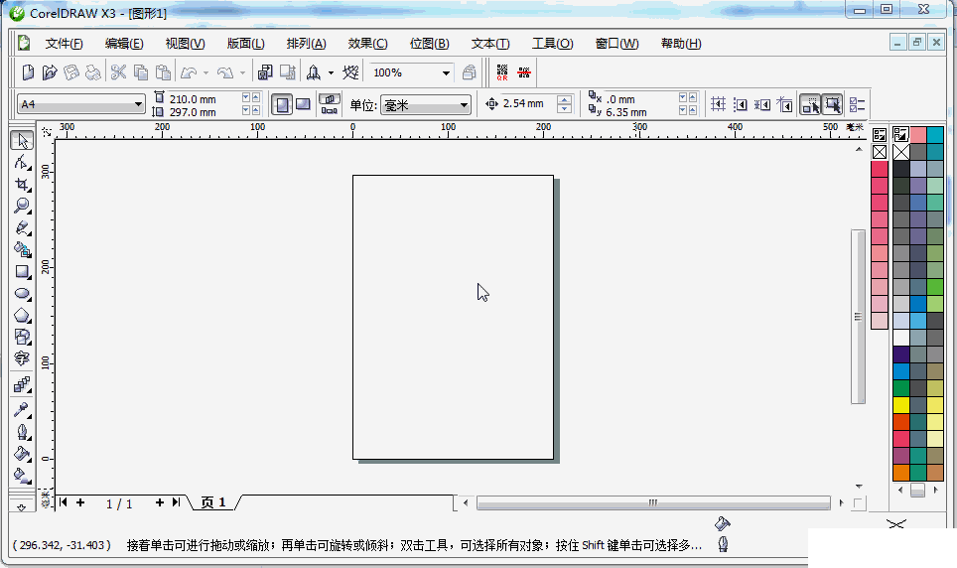Decrease the 297.0 mm page height
Image resolution: width=957 pixels, height=568 pixels.
[246, 110]
